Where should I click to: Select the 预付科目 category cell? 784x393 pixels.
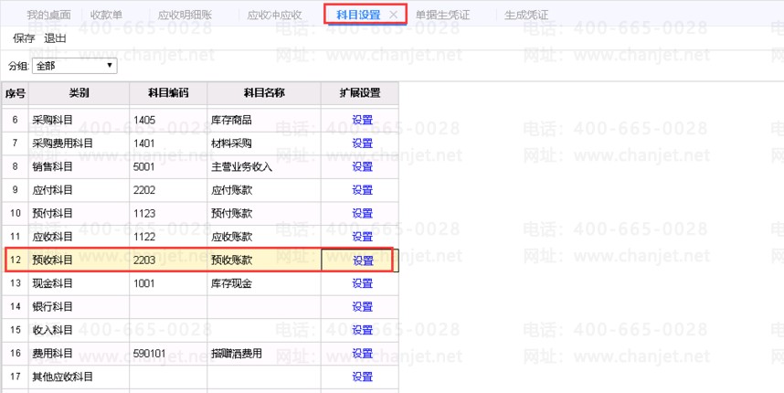point(79,214)
